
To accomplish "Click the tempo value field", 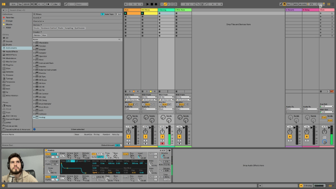I will point(26,4).
